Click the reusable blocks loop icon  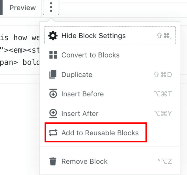[x=53, y=133]
